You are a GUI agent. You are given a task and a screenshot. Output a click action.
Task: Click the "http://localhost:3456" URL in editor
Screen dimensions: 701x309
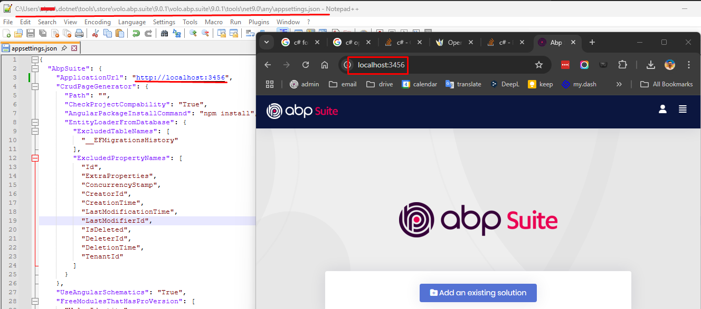pyautogui.click(x=180, y=77)
